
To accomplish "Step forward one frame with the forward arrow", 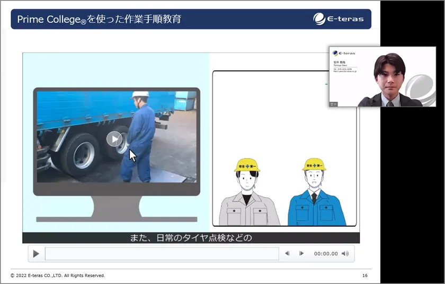I will pos(301,254).
